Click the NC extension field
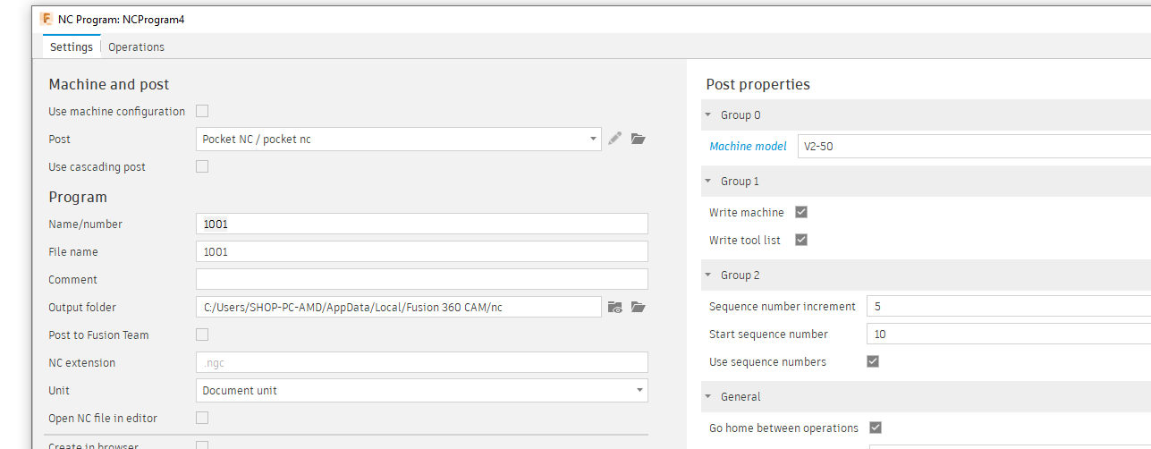This screenshot has width=1151, height=449. pyautogui.click(x=422, y=362)
